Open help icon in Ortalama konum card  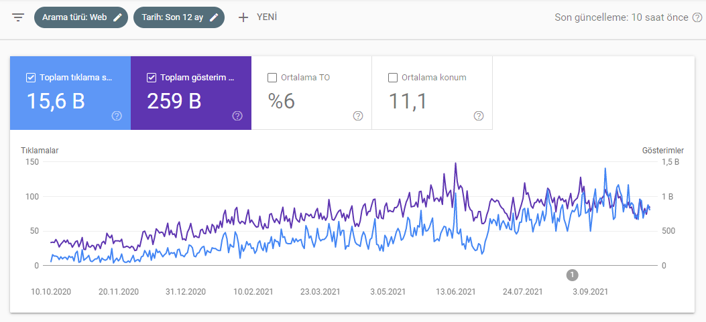[479, 116]
